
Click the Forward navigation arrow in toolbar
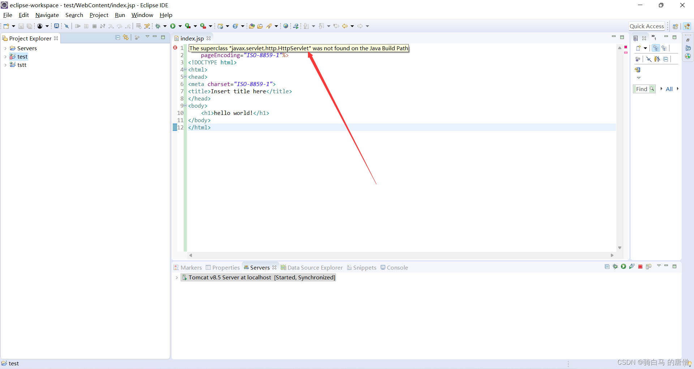pyautogui.click(x=360, y=26)
